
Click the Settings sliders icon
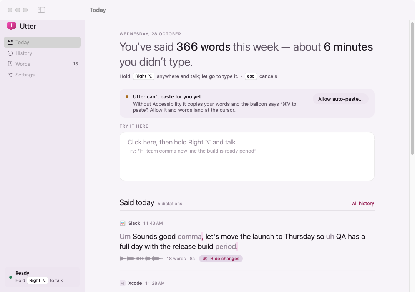10,75
